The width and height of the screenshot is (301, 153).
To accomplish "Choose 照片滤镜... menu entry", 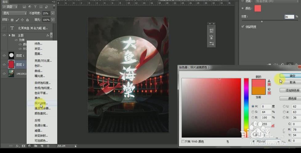I will click(x=41, y=103).
